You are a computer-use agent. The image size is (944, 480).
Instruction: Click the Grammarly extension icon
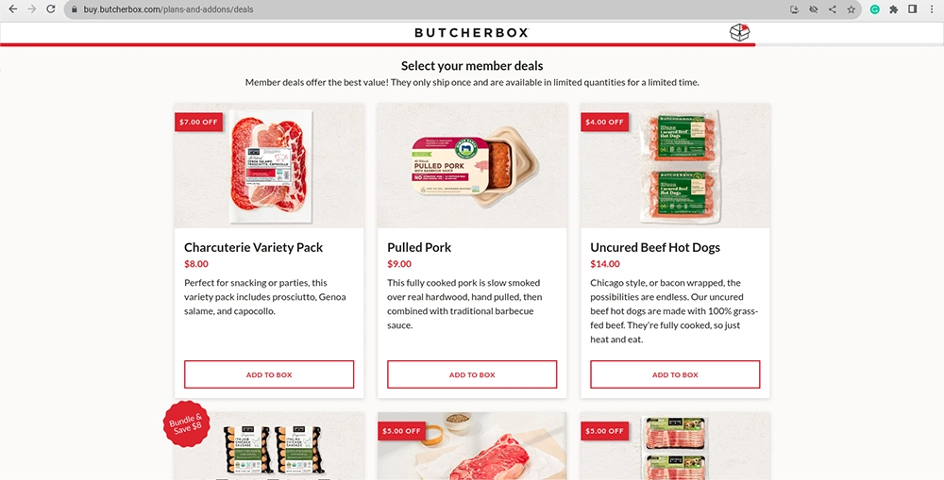point(875,9)
